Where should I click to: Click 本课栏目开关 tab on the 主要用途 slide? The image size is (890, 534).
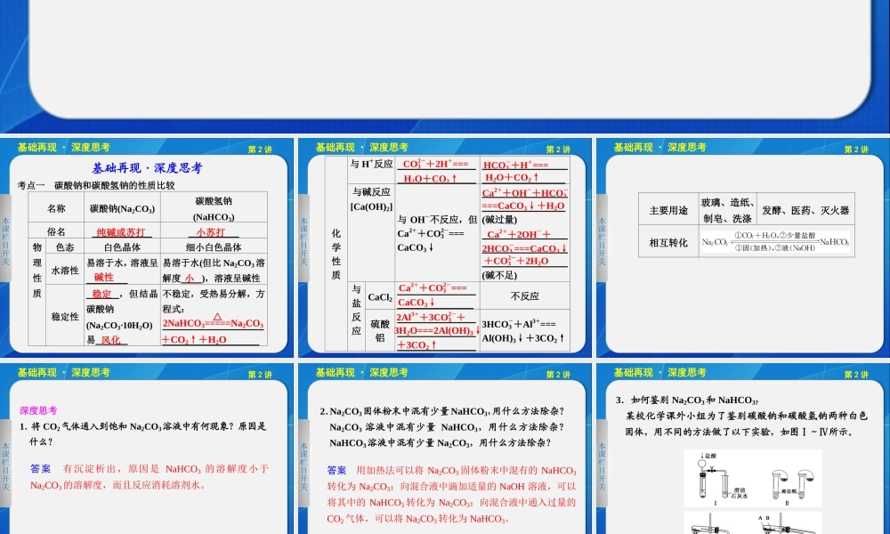tap(601, 240)
